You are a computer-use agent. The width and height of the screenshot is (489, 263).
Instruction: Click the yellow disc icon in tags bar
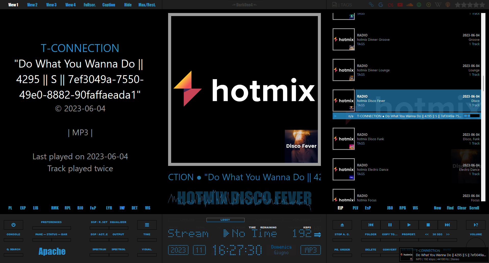coord(429,5)
